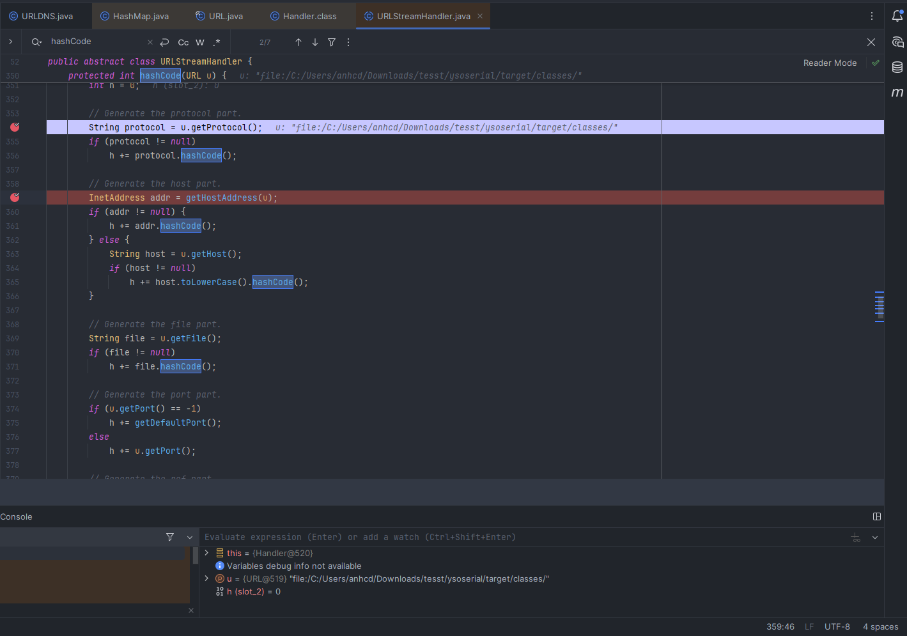
Task: Click the editor scrollbar occurrence markers
Action: [x=880, y=307]
